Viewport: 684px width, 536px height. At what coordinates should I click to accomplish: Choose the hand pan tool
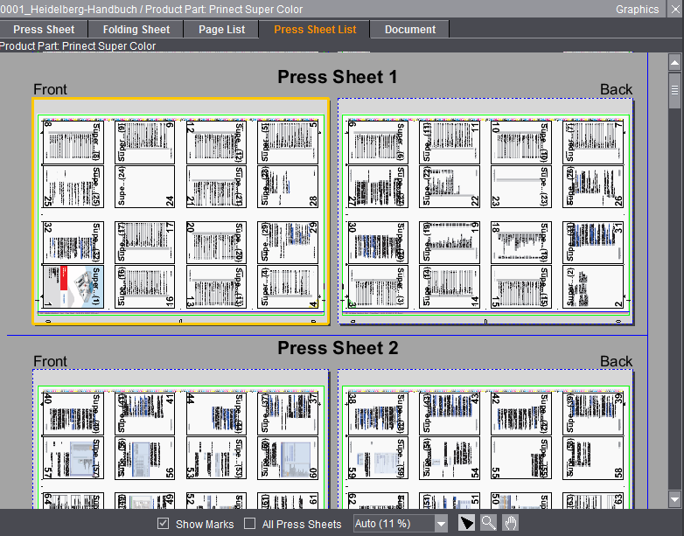510,523
